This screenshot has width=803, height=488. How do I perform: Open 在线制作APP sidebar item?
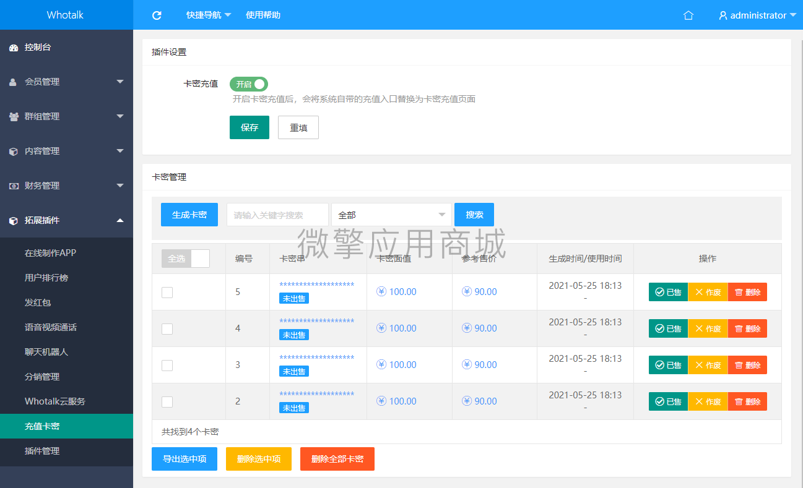pyautogui.click(x=66, y=253)
